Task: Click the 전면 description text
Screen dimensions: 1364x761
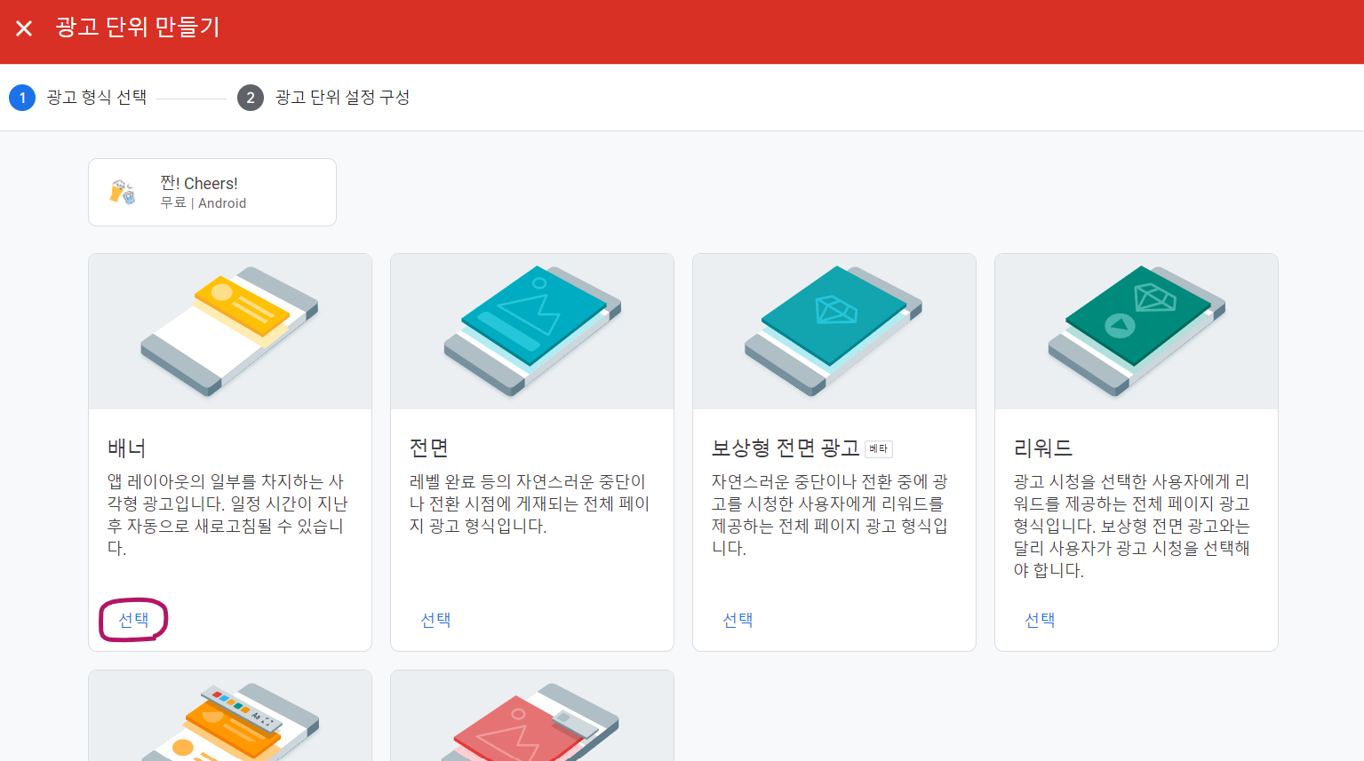Action: pos(530,503)
